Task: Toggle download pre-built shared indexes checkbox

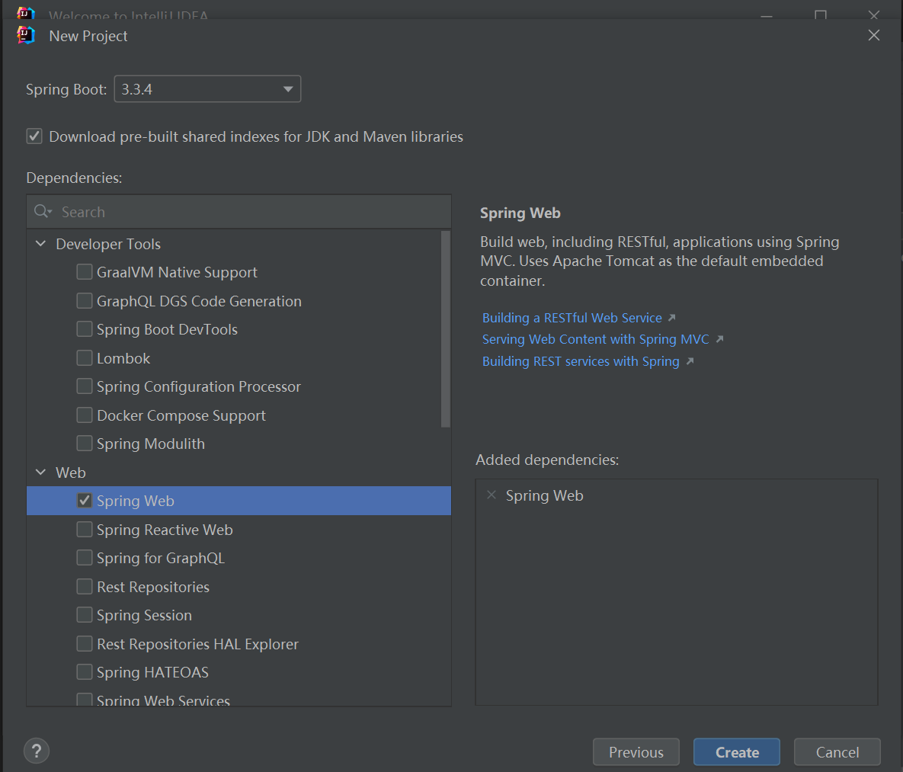Action: (x=34, y=136)
